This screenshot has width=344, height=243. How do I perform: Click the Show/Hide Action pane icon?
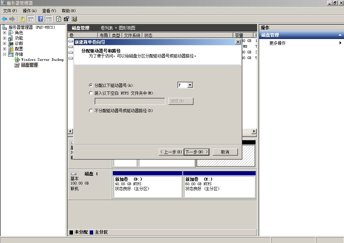pyautogui.click(x=49, y=19)
